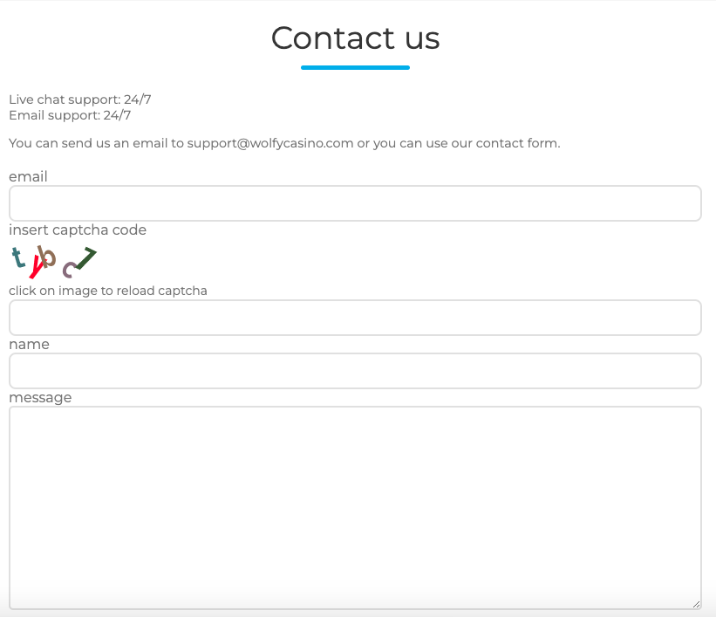Click the 'Contact us' page heading

click(355, 38)
